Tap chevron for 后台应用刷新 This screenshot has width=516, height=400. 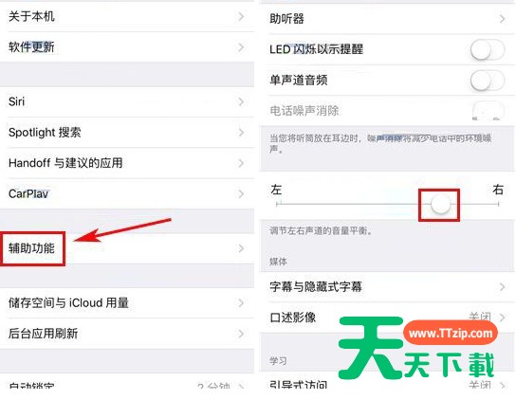pyautogui.click(x=241, y=334)
